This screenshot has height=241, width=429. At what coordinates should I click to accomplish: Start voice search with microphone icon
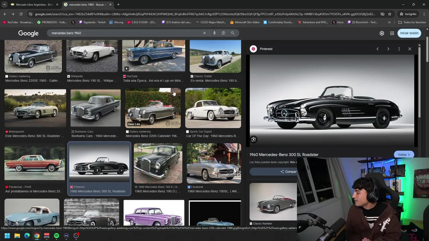pos(214,33)
